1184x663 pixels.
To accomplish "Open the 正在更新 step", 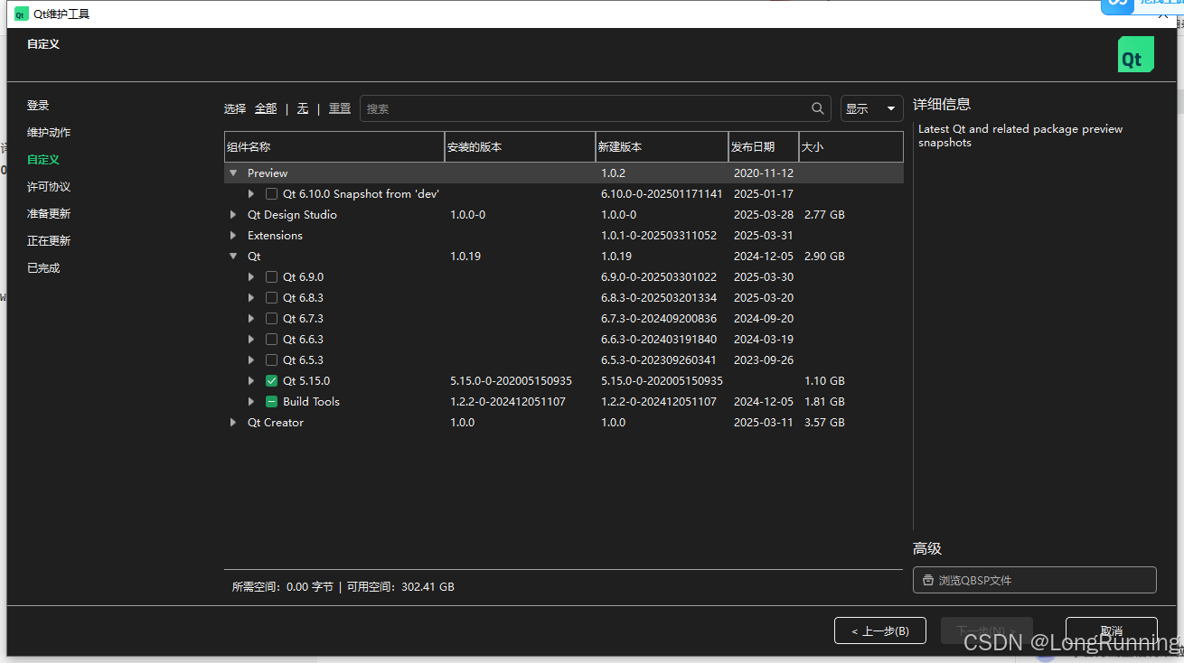I will 49,241.
